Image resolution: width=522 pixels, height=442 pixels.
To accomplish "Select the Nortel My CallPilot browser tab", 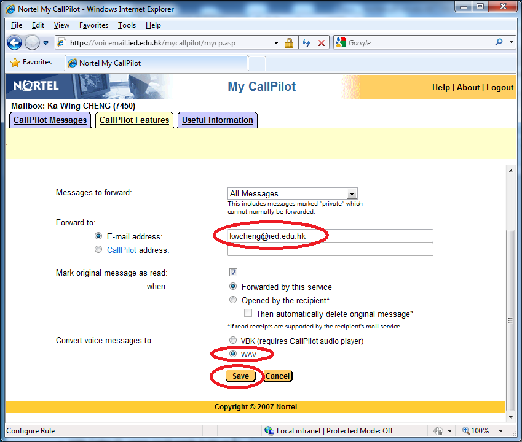I will tap(156, 63).
